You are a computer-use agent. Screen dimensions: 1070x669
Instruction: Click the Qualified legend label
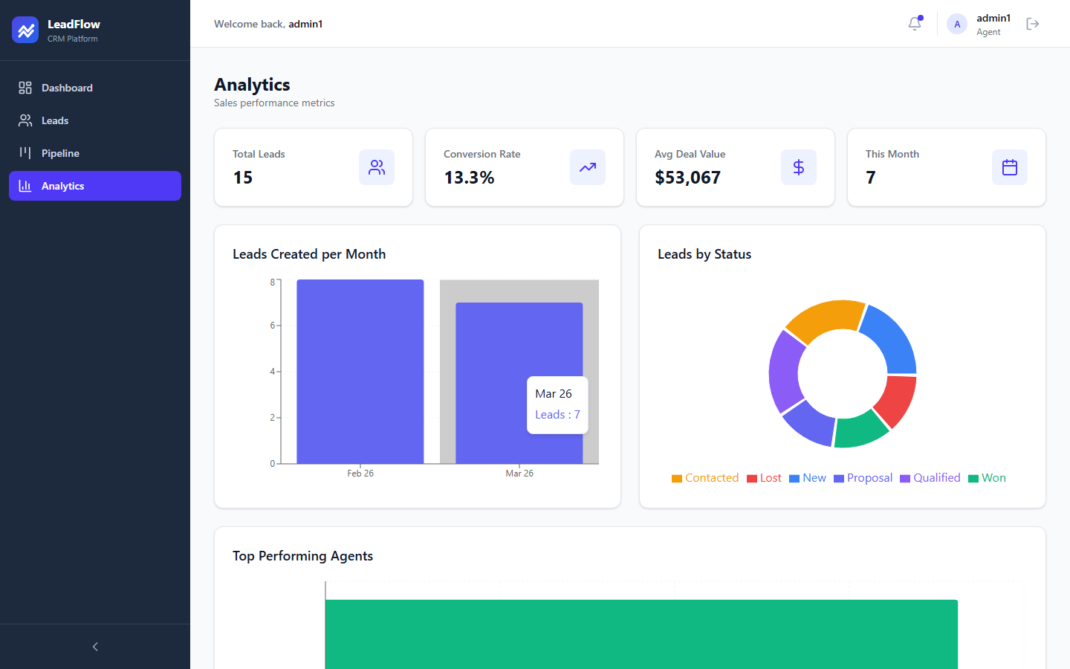[x=936, y=478]
